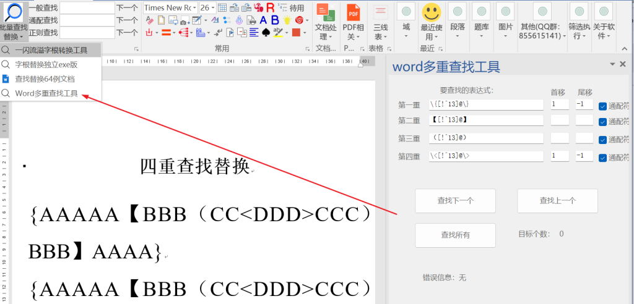The height and width of the screenshot is (304, 634).
Task: Toggle 通配符 checkbox for 第四重
Action: pos(602,158)
